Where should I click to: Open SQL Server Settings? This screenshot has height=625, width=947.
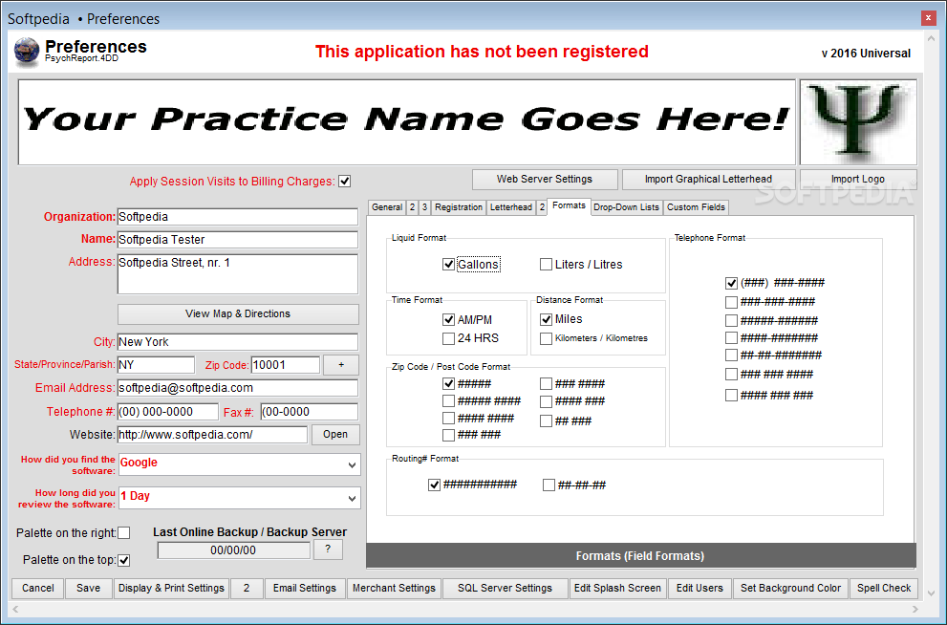[x=505, y=588]
